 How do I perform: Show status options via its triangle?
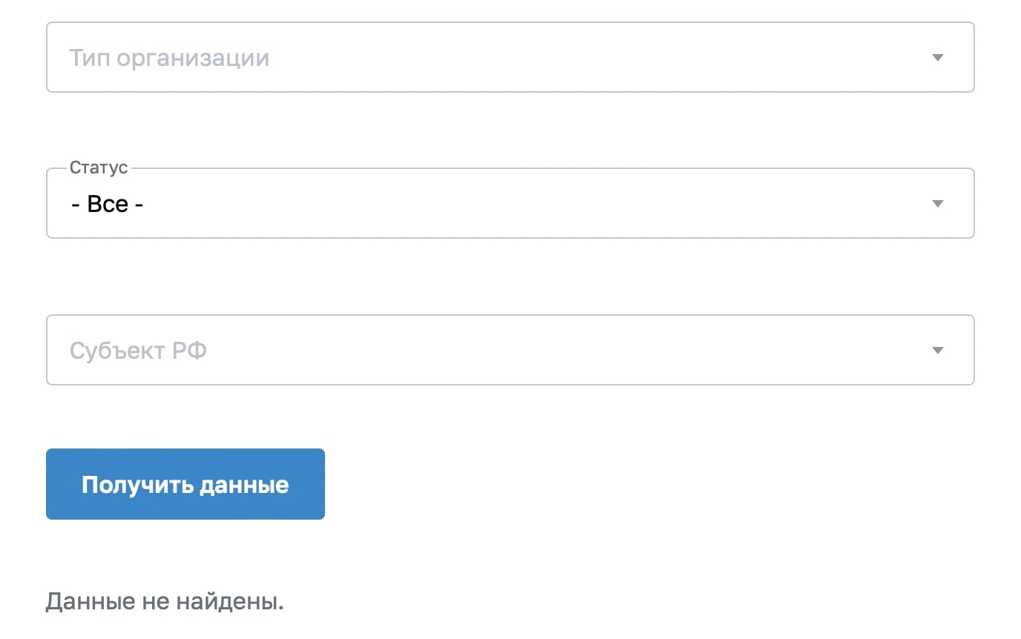[937, 204]
